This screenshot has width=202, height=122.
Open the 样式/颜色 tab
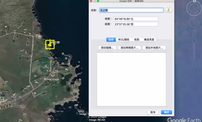[x=124, y=40]
